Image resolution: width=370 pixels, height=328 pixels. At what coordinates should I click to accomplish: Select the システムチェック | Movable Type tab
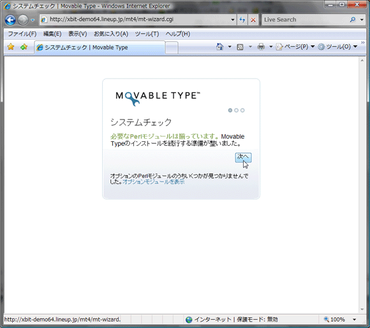[100, 47]
